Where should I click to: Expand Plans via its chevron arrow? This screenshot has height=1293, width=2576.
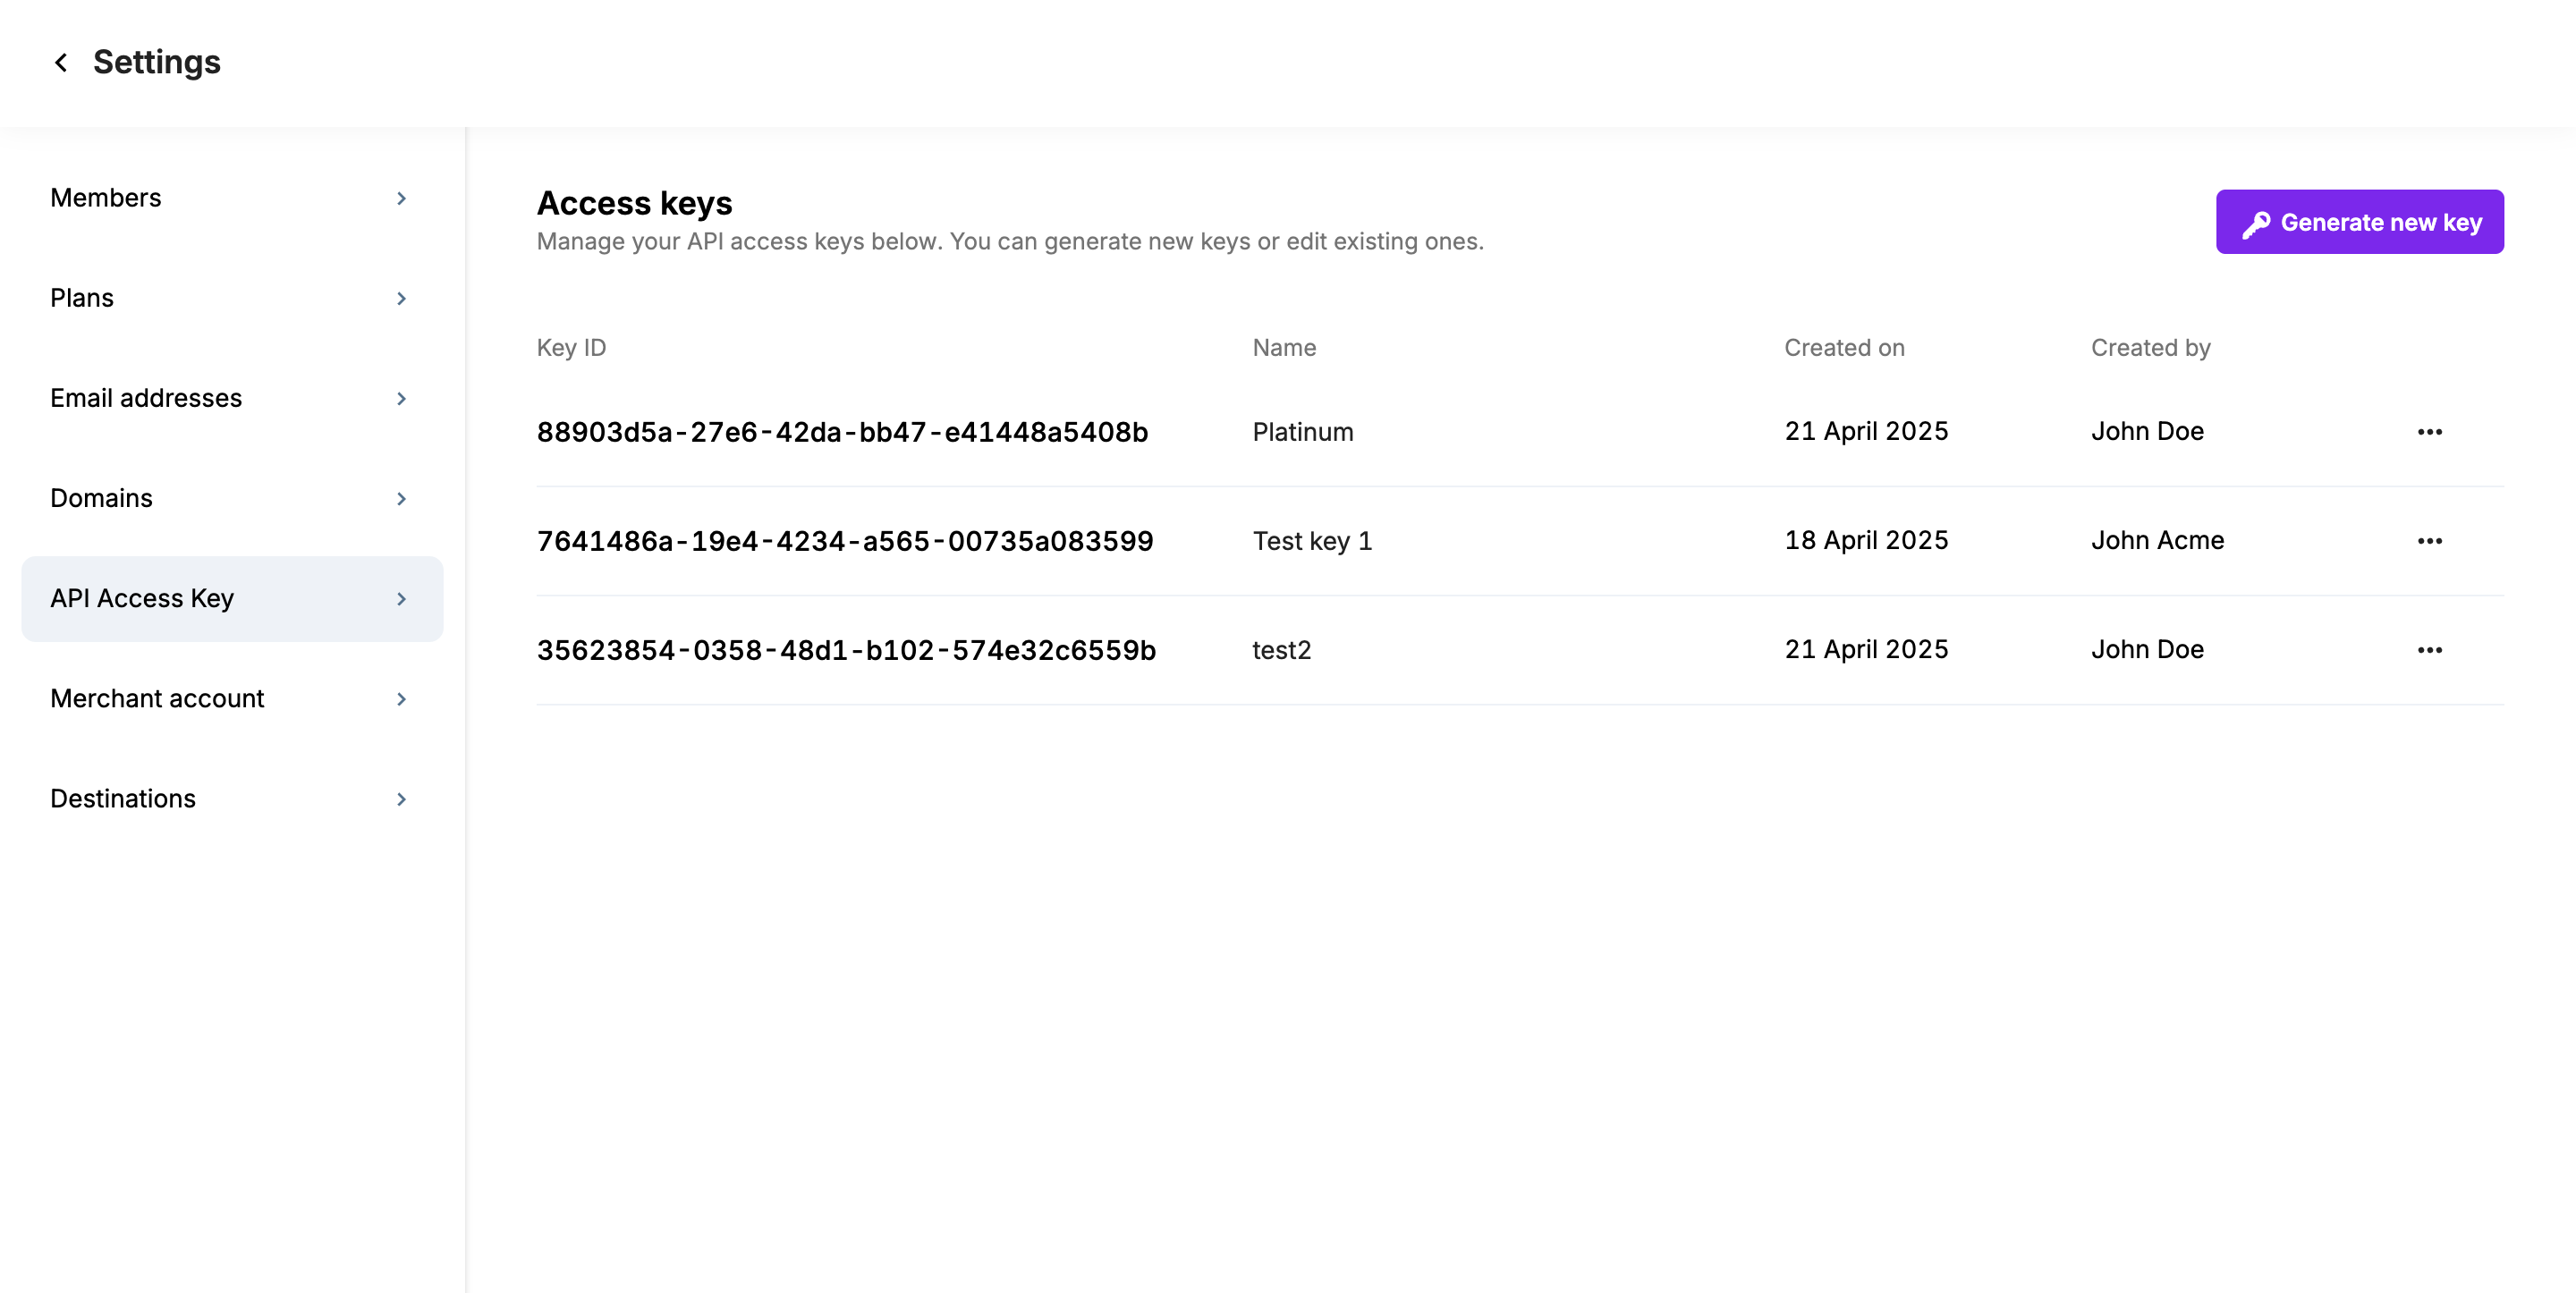401,299
